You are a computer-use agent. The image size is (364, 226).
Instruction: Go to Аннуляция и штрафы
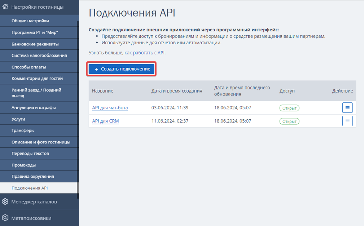[39, 107]
